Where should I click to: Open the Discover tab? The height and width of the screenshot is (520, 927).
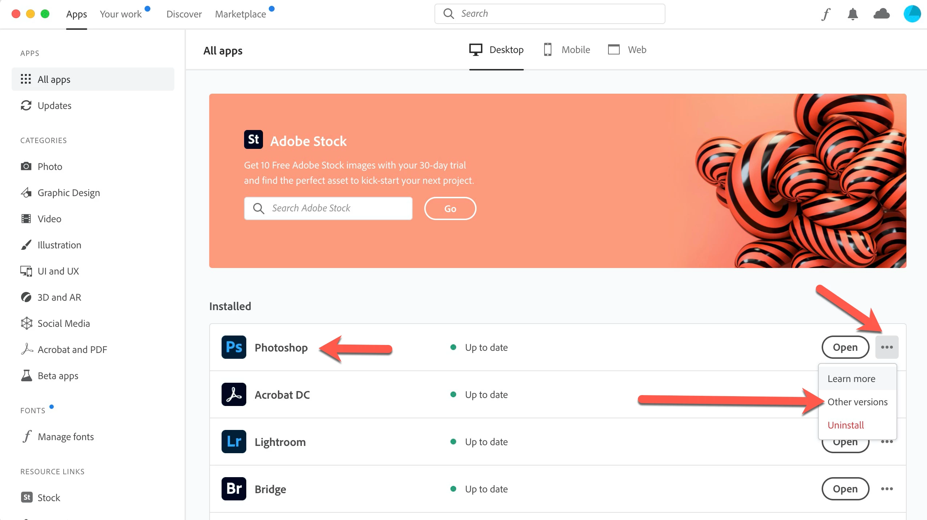(184, 14)
